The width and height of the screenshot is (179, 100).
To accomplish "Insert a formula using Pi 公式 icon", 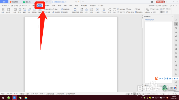I will [x=115, y=11].
